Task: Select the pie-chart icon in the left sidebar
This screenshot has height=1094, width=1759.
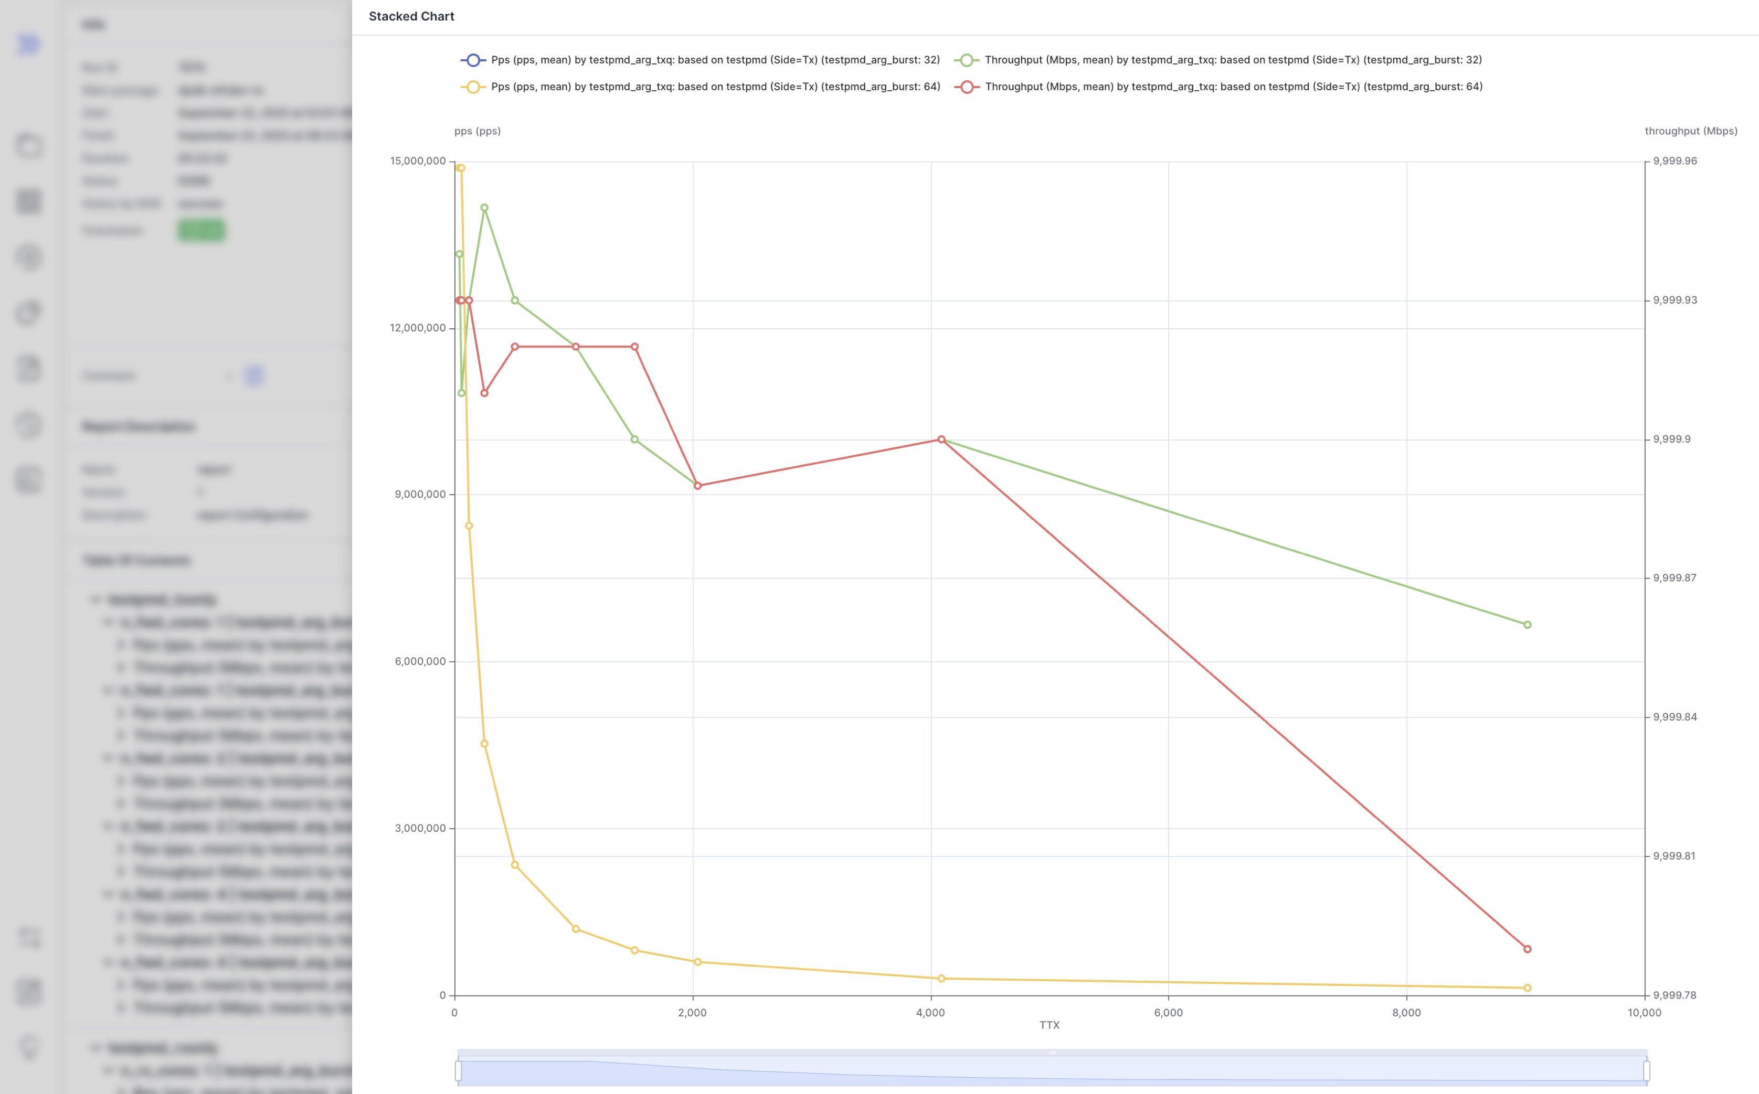Action: pyautogui.click(x=29, y=313)
